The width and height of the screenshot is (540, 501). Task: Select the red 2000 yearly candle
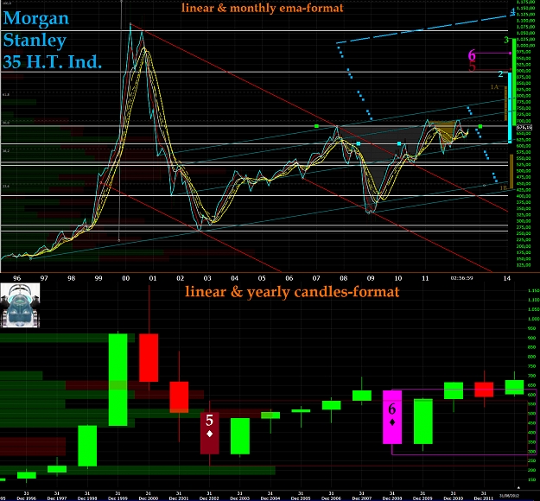(x=149, y=358)
